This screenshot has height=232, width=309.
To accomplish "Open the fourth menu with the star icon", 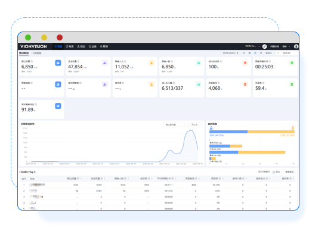I will [x=92, y=46].
